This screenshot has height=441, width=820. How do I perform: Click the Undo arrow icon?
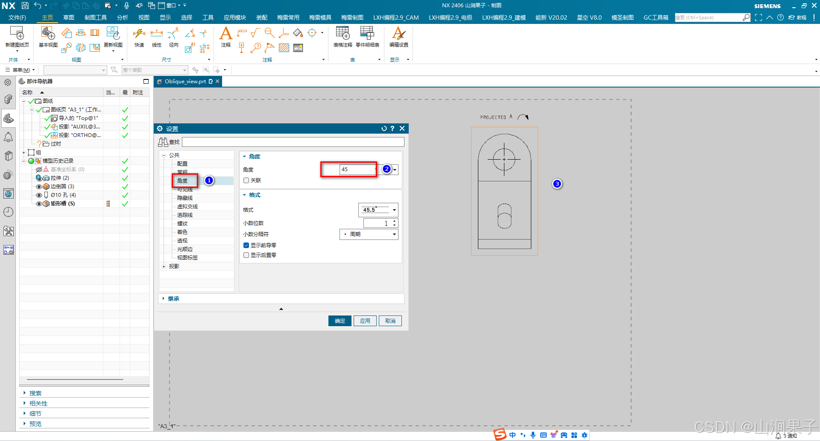click(x=38, y=6)
